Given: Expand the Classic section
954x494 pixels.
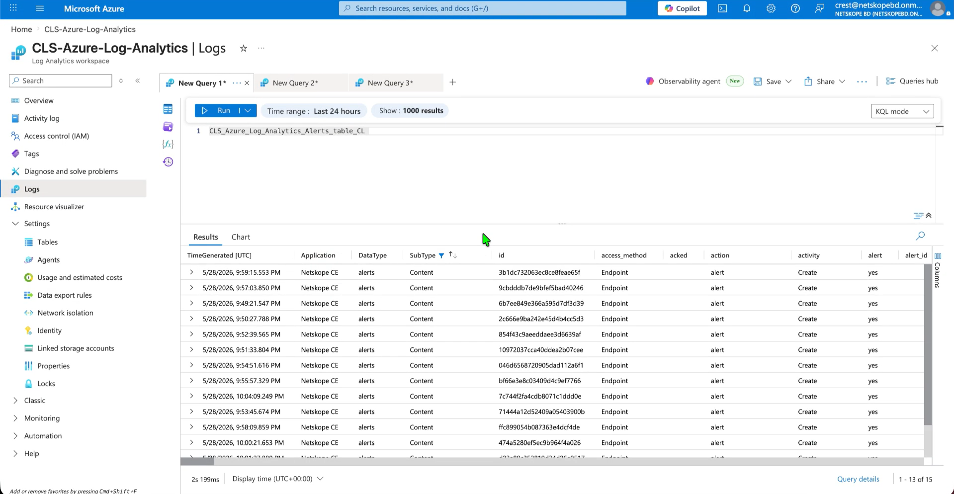Looking at the screenshot, I should [15, 401].
